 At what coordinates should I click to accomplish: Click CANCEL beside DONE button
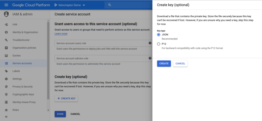[75, 114]
